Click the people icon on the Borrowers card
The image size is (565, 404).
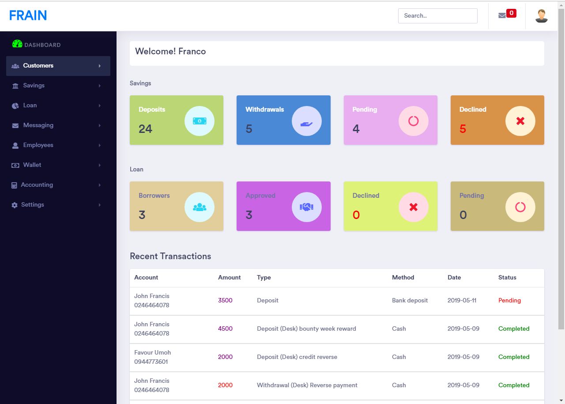[x=199, y=206]
